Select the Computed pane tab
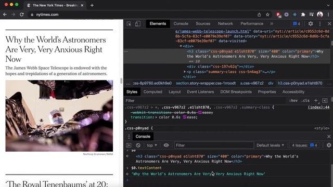Viewport: 333px width, 187px height. (x=152, y=92)
